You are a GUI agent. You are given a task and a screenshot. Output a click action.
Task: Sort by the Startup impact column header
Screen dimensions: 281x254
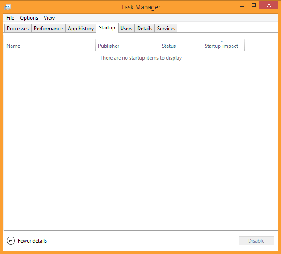(223, 46)
